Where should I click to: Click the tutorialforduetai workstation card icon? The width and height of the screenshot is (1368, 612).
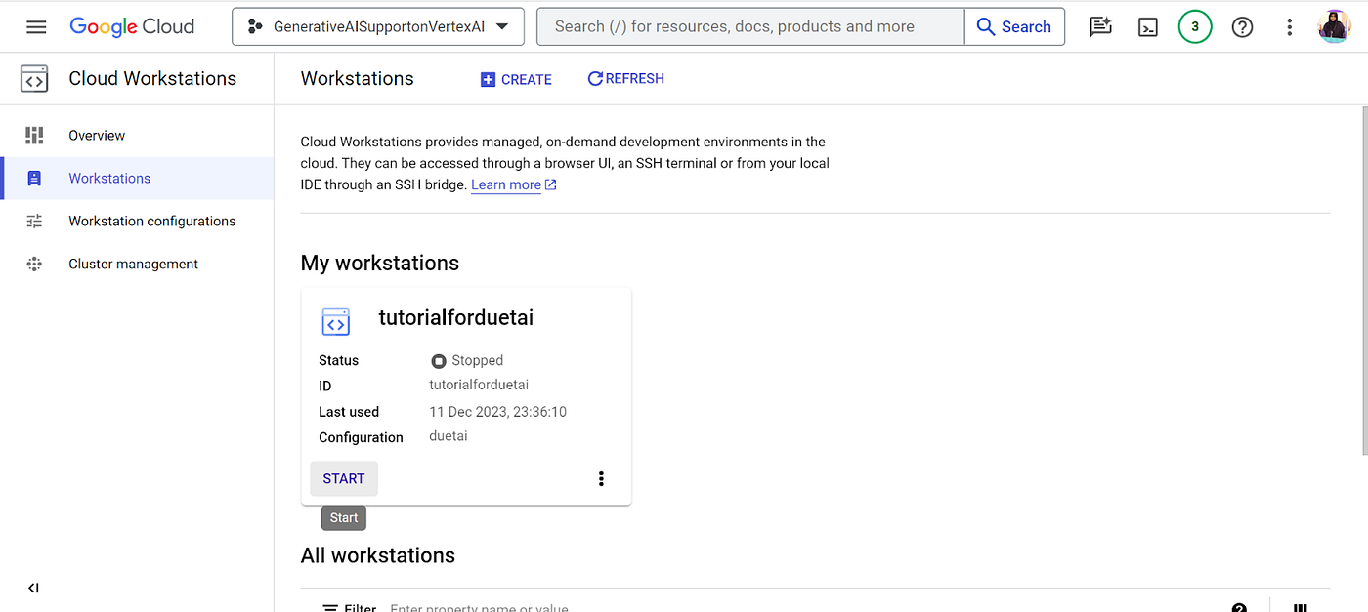[336, 322]
